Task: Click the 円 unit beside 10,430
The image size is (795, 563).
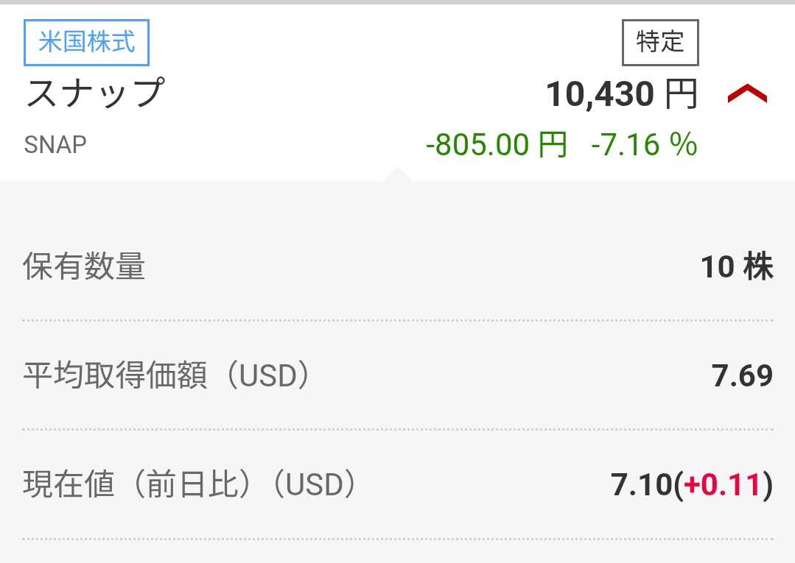Action: point(681,95)
